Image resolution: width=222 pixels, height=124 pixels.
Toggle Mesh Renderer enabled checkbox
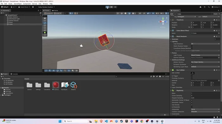click(175, 36)
